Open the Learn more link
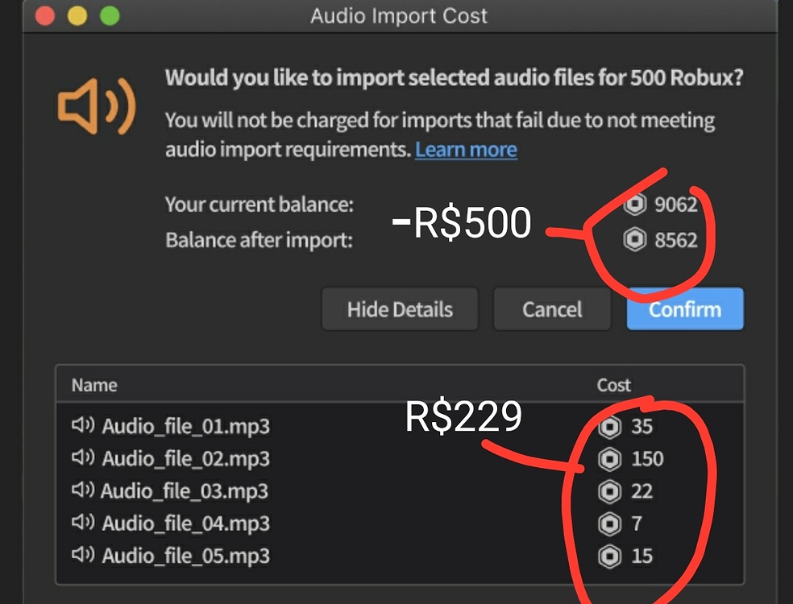793x604 pixels. [466, 149]
